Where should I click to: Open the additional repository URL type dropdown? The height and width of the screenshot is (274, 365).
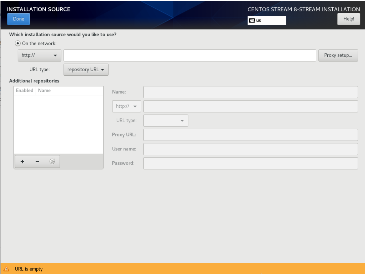(x=165, y=120)
